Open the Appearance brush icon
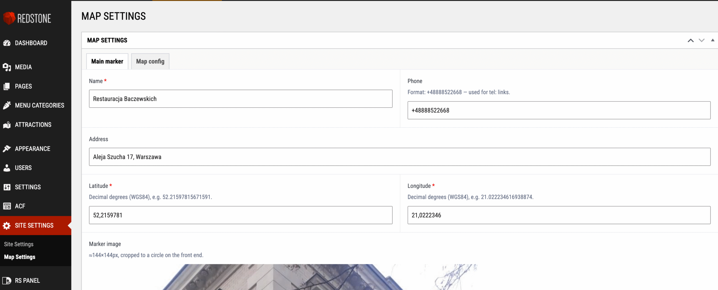The image size is (718, 290). point(7,149)
